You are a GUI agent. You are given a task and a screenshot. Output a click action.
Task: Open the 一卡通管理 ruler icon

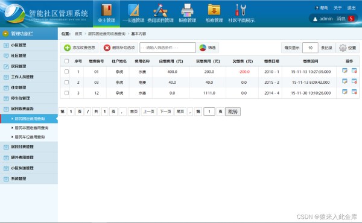tap(133, 13)
